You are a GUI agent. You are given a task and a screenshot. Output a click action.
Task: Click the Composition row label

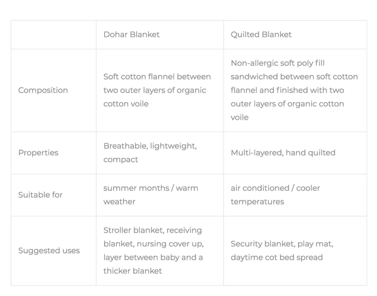(x=43, y=90)
